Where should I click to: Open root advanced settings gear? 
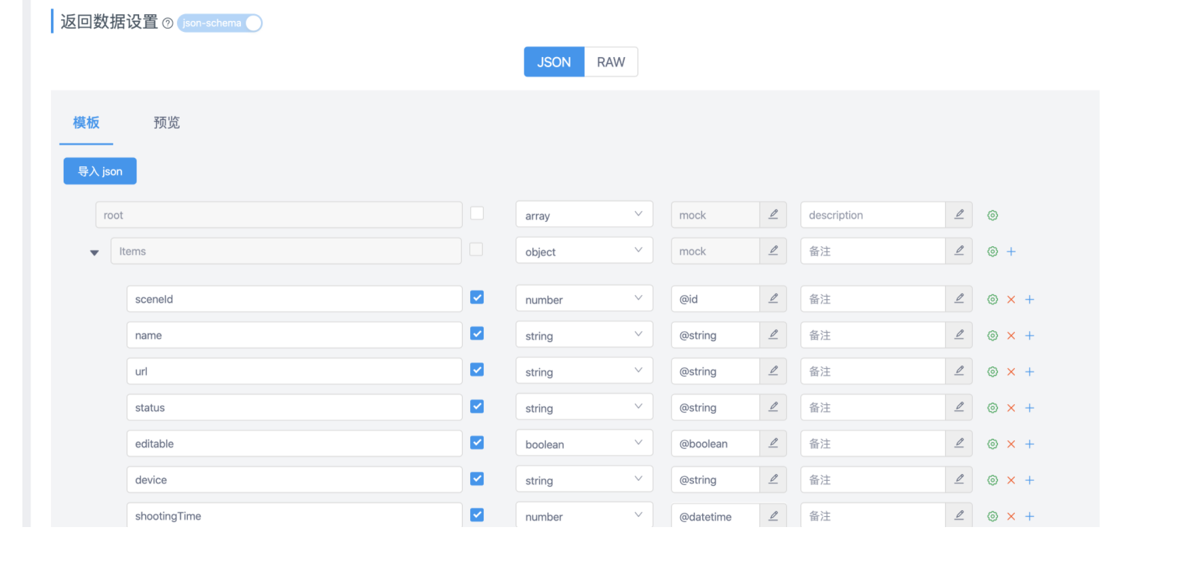click(x=992, y=216)
